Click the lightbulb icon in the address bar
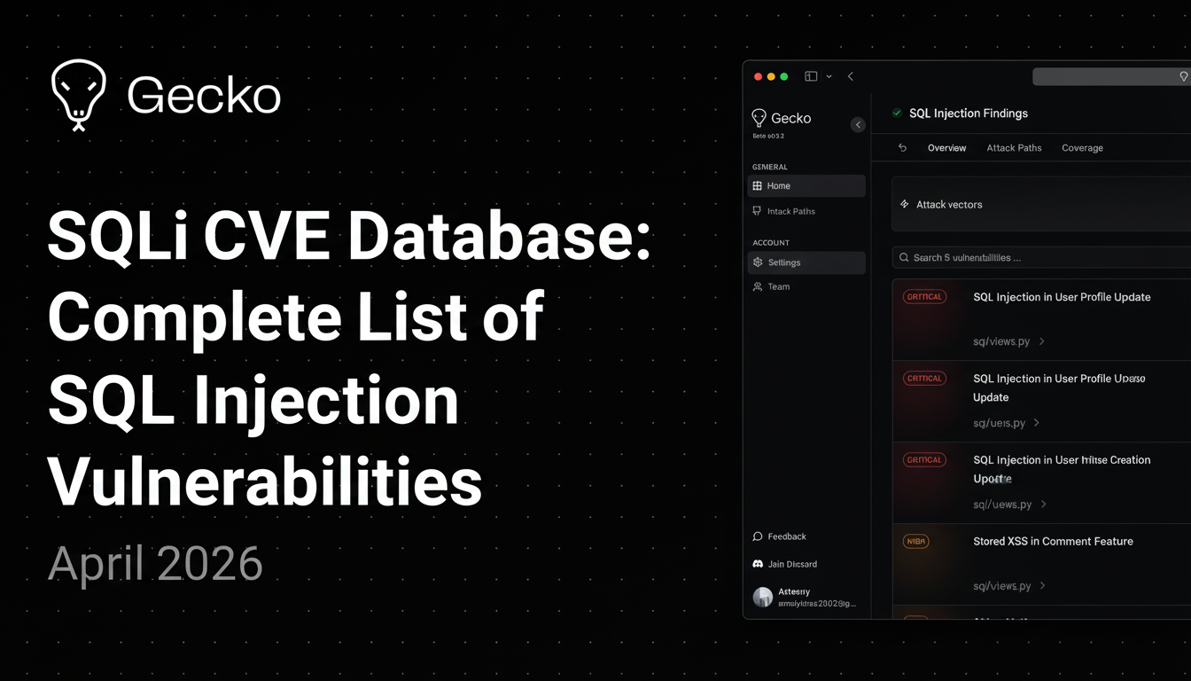Viewport: 1191px width, 681px height. [x=1183, y=77]
